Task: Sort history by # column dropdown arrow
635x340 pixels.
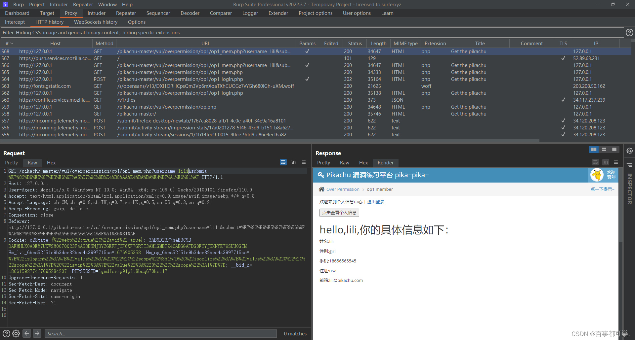Action: 12,44
